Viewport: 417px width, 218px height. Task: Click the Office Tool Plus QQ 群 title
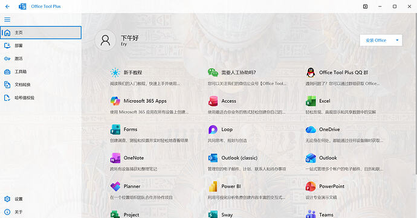(344, 72)
